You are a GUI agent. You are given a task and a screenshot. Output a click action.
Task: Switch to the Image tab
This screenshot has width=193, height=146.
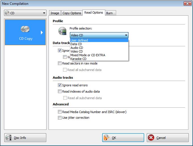pyautogui.click(x=55, y=13)
